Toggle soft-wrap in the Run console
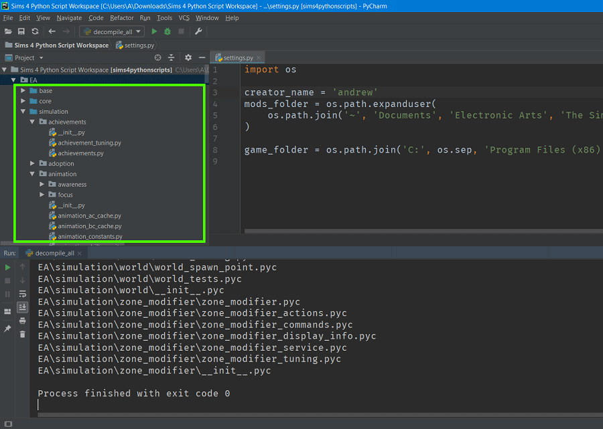This screenshot has width=603, height=429. click(22, 294)
